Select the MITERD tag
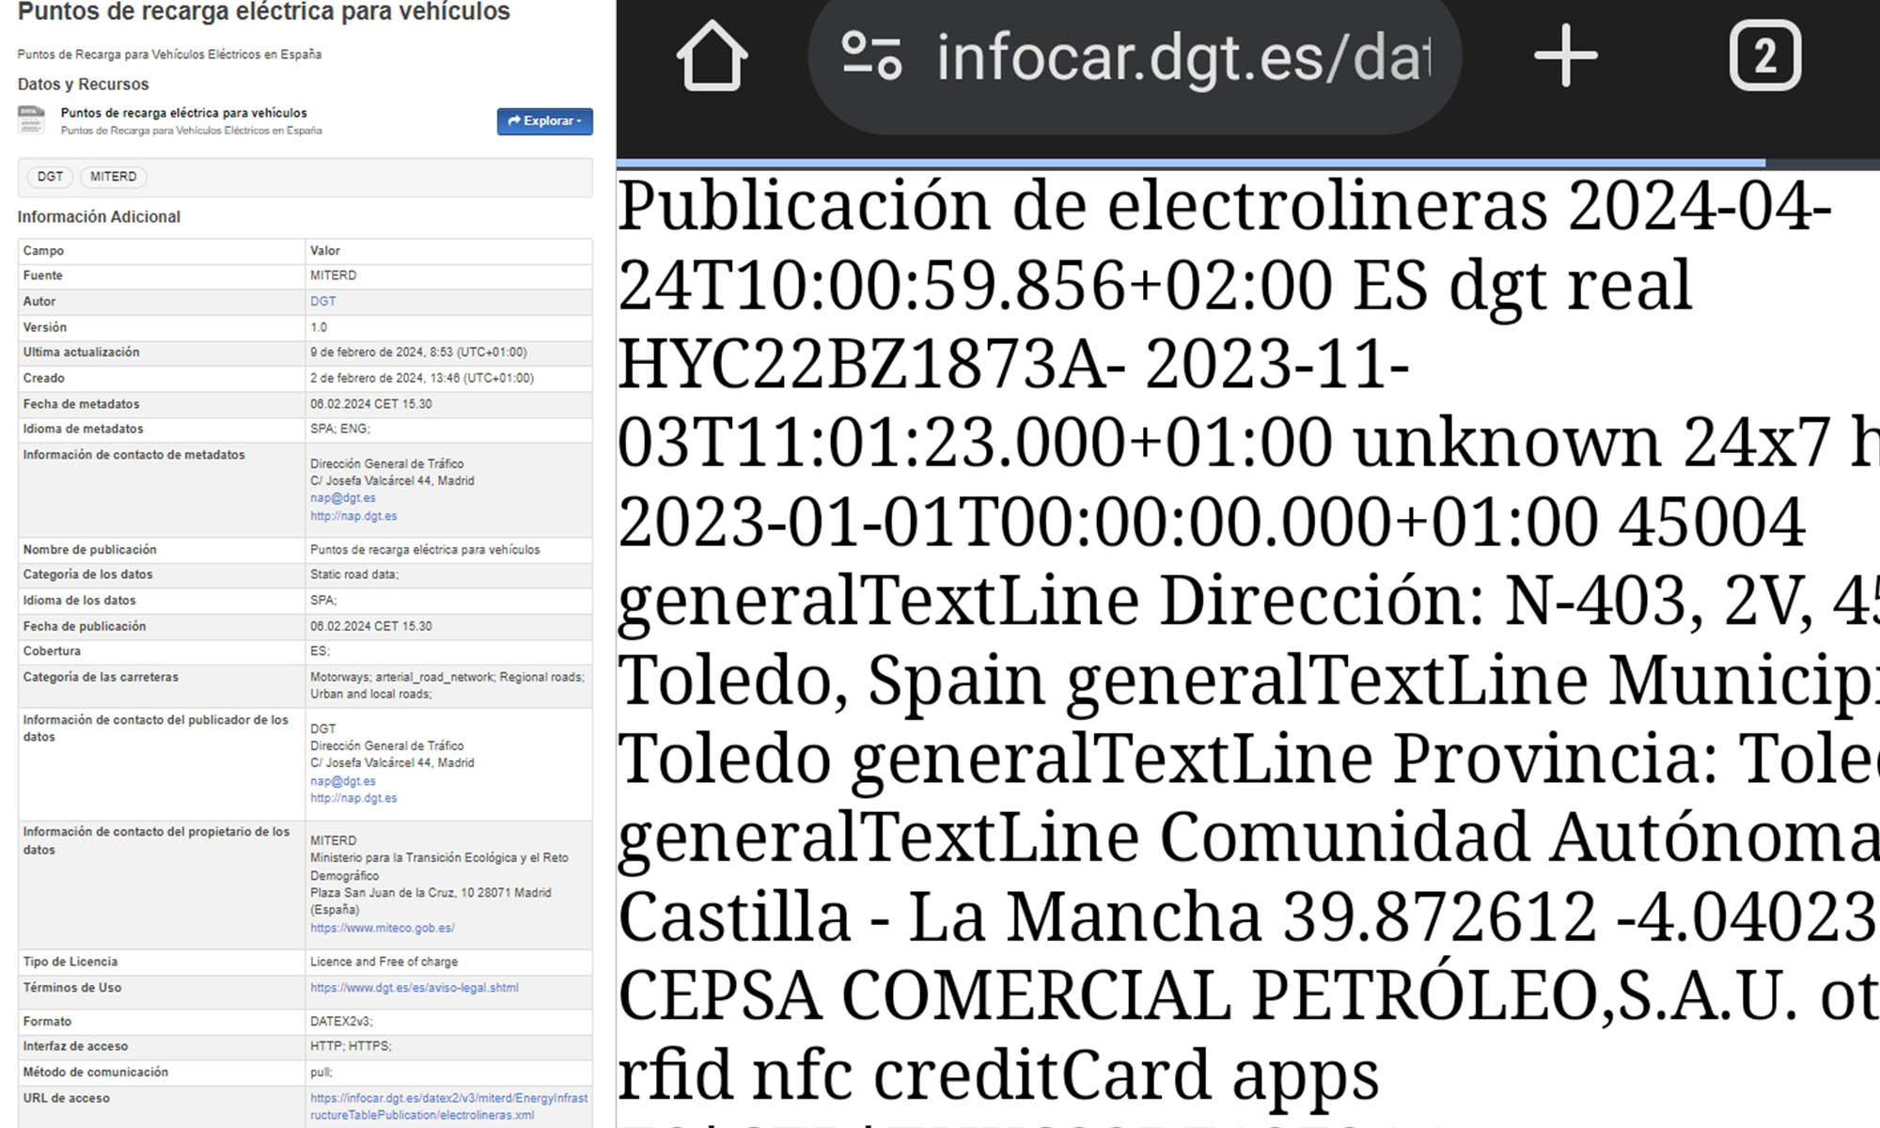 click(x=114, y=177)
